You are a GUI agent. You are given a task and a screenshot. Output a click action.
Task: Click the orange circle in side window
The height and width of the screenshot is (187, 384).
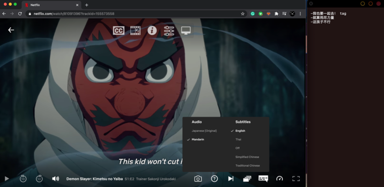pos(370,4)
